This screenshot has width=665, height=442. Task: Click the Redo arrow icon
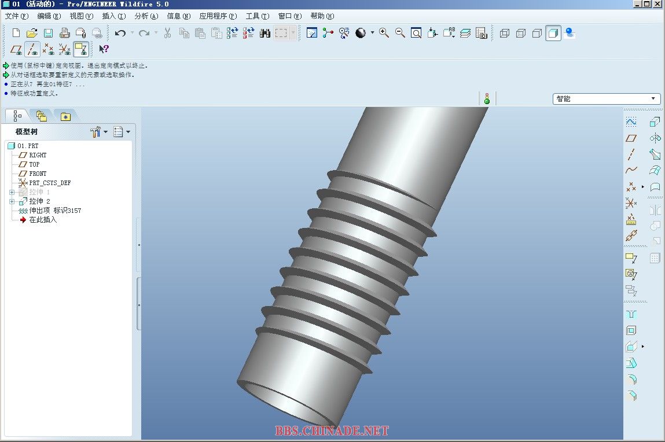(144, 33)
